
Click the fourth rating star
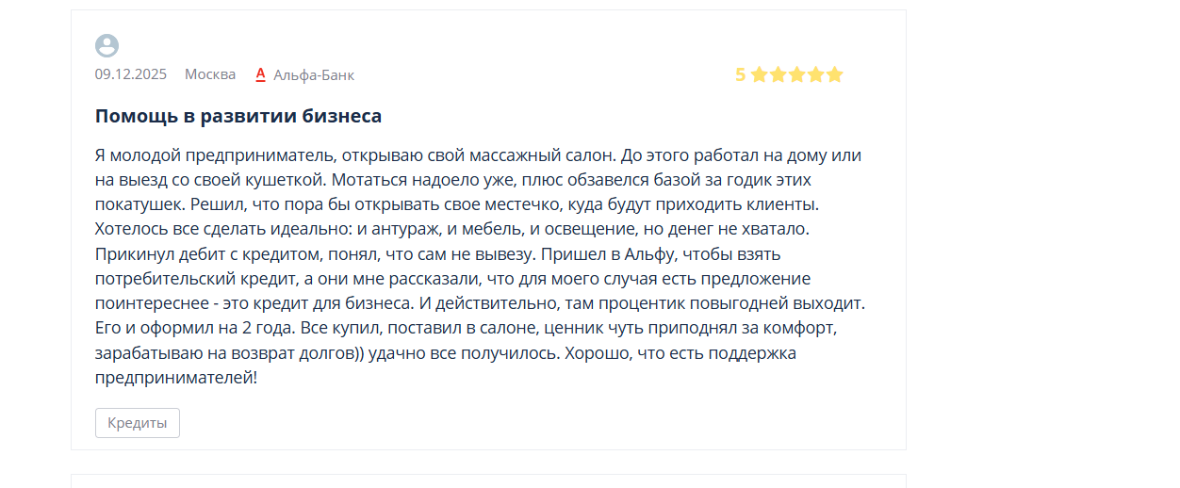tap(815, 74)
